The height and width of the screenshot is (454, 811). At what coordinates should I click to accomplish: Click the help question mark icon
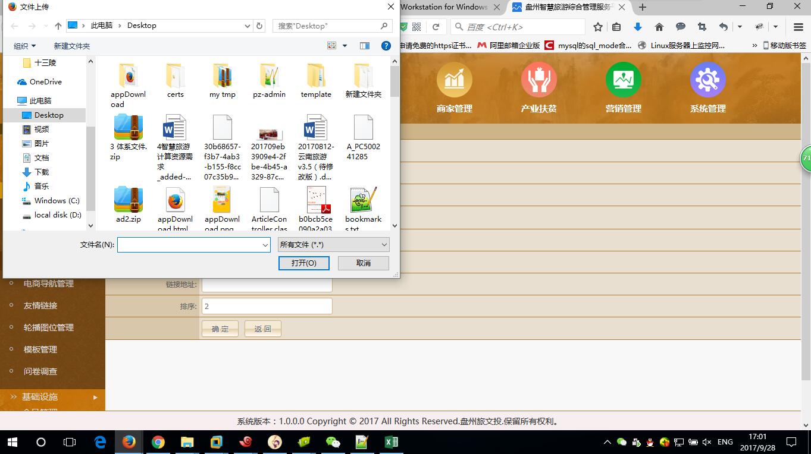coord(386,46)
